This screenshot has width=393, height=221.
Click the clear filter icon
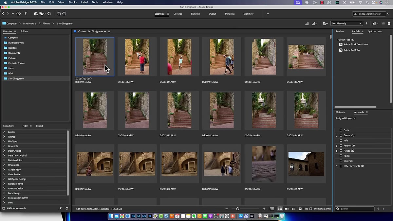[67, 208]
